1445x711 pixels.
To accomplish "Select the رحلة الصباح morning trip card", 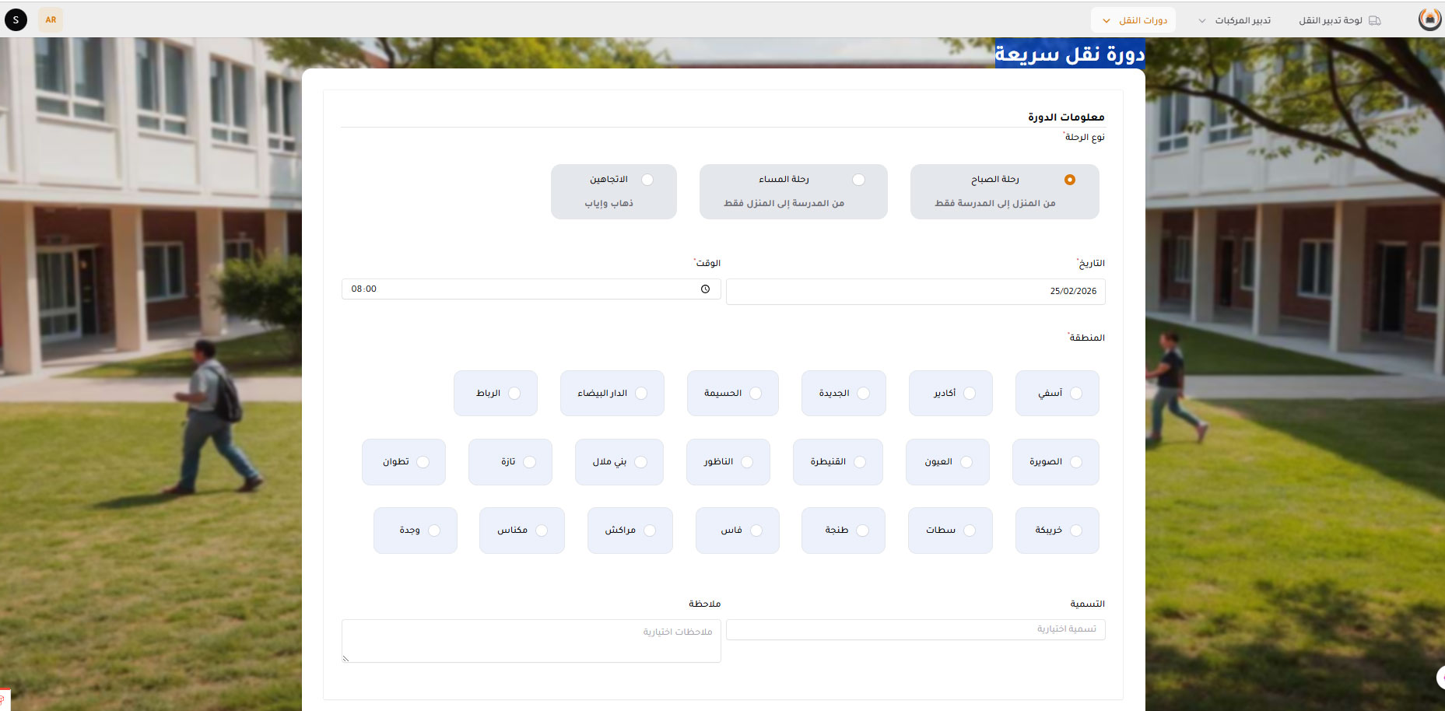I will pyautogui.click(x=1004, y=191).
